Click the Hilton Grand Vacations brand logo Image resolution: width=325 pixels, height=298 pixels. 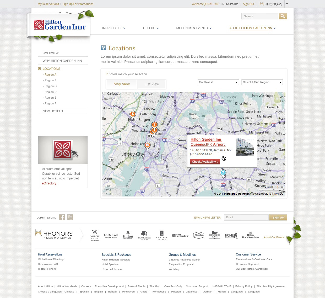pos(250,235)
